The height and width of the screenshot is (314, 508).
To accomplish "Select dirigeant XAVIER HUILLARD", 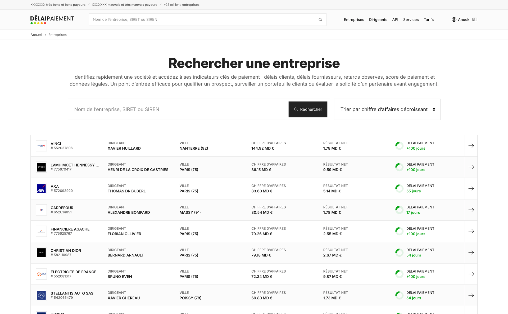I will 124,148.
